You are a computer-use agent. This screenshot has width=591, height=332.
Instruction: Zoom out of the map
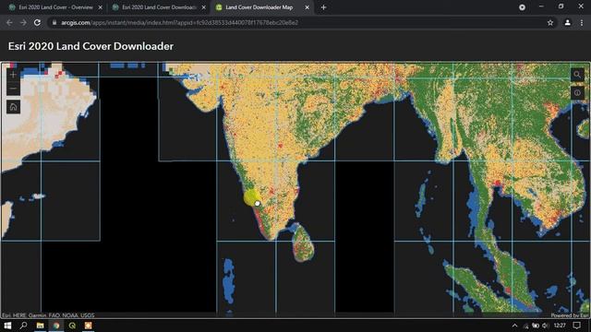pos(13,89)
